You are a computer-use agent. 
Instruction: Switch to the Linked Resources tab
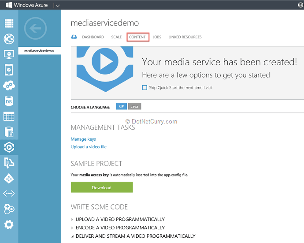click(x=185, y=37)
